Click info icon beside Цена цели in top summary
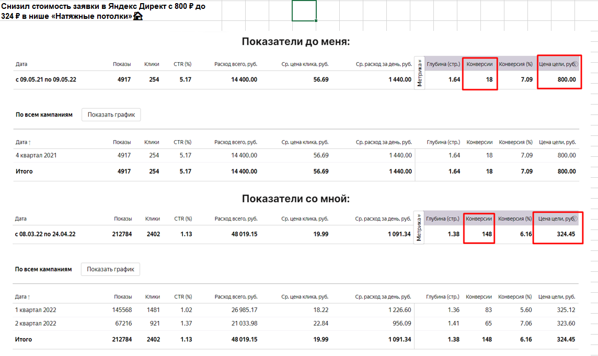The image size is (598, 356). coord(575,64)
